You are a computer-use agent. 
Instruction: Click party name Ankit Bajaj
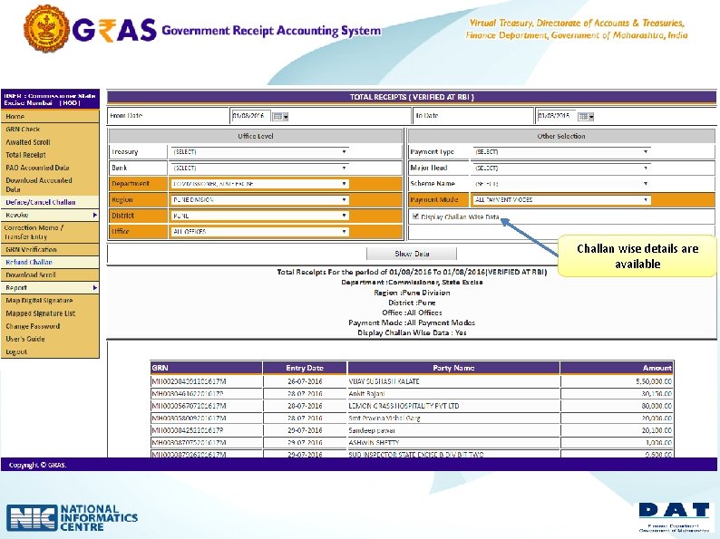[x=367, y=393]
